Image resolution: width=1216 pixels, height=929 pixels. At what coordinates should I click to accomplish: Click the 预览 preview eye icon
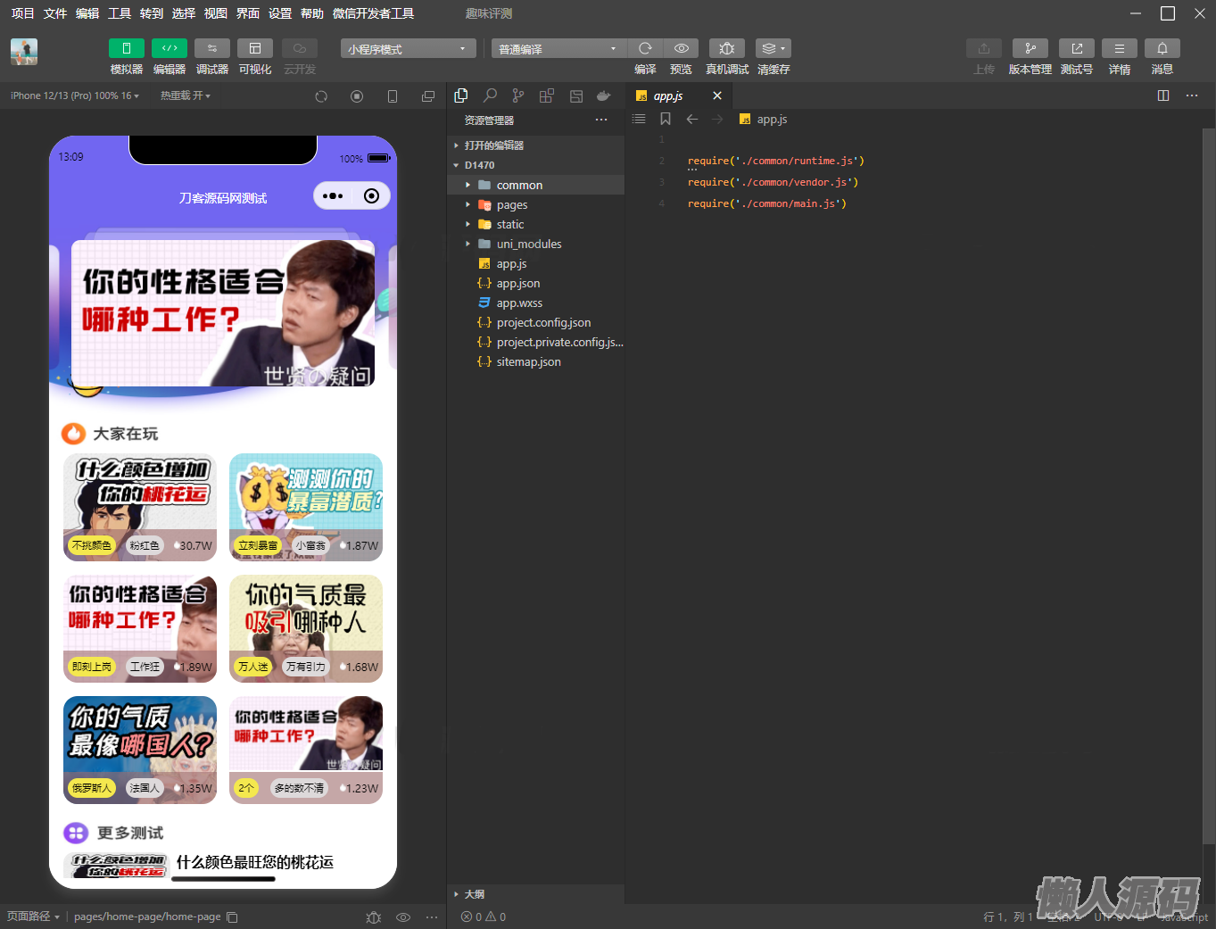[681, 48]
